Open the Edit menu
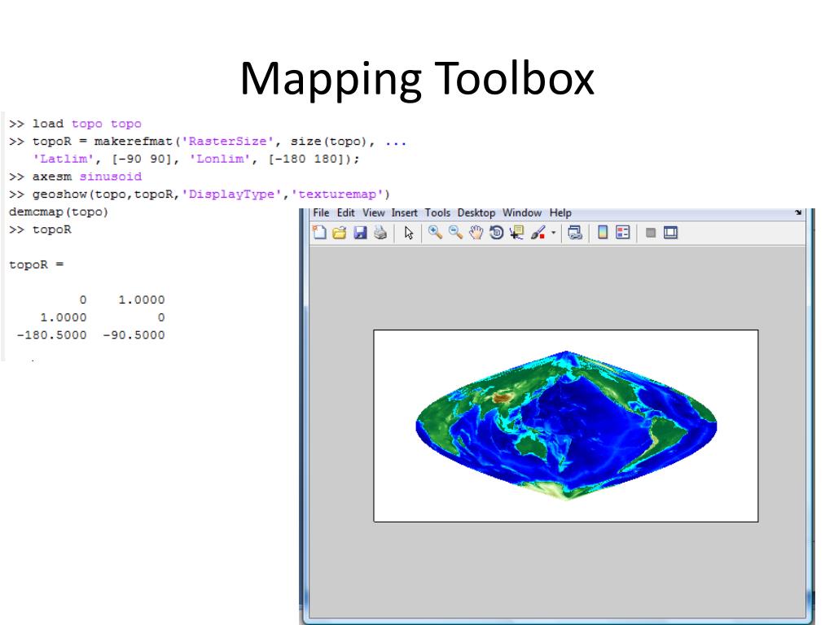The width and height of the screenshot is (834, 625). (x=345, y=212)
